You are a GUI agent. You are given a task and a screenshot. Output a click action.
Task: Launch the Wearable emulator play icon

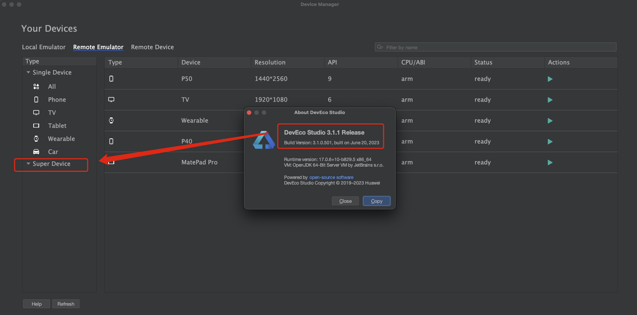550,121
